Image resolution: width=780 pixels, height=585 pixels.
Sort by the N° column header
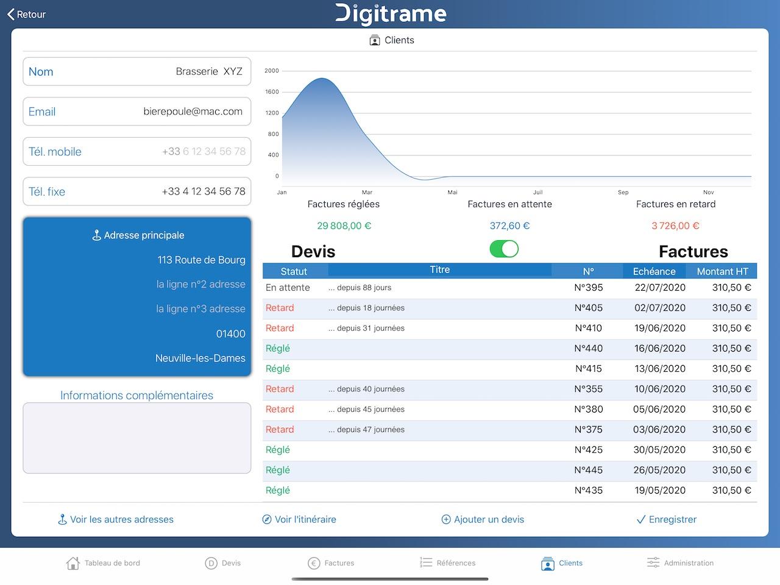click(588, 271)
